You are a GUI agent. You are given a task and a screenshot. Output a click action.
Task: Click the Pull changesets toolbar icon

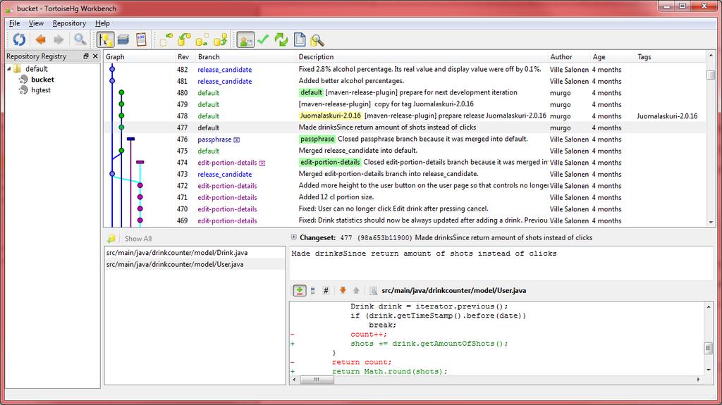coord(184,40)
